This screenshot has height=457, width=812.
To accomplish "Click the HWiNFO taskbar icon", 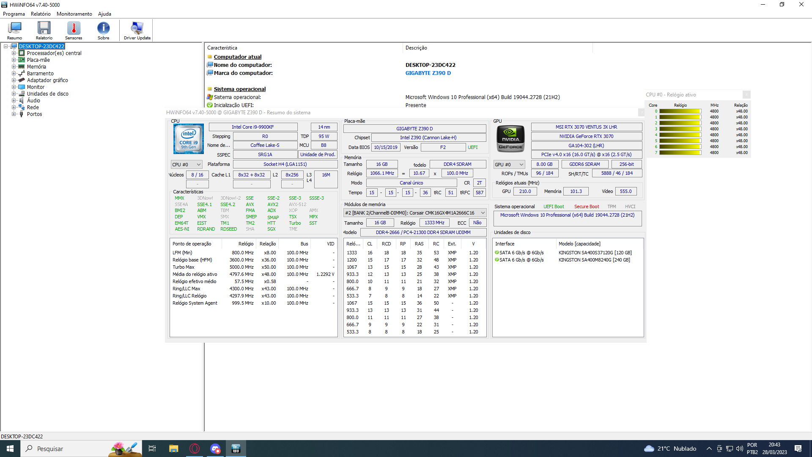I will 236,449.
